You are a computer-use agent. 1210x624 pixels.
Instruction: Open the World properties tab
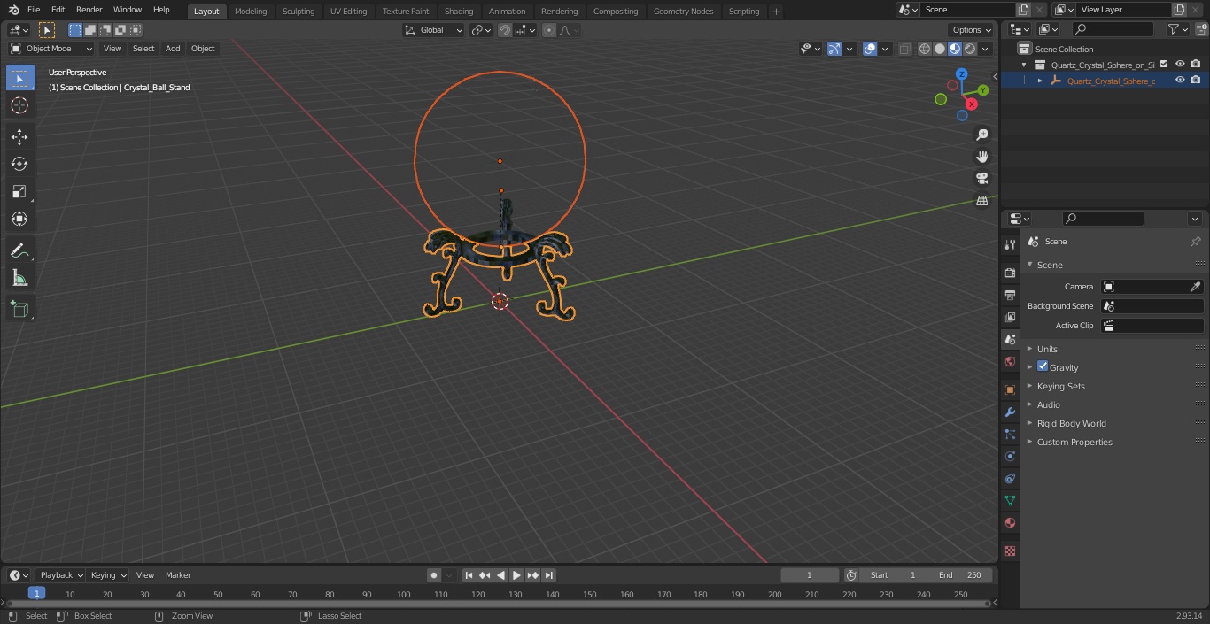click(x=1010, y=361)
